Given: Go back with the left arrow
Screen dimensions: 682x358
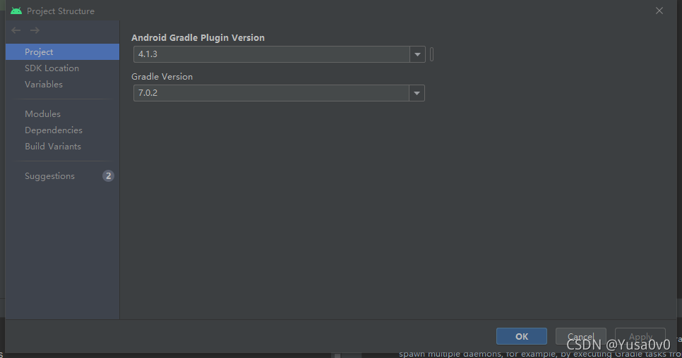Looking at the screenshot, I should click(x=16, y=30).
